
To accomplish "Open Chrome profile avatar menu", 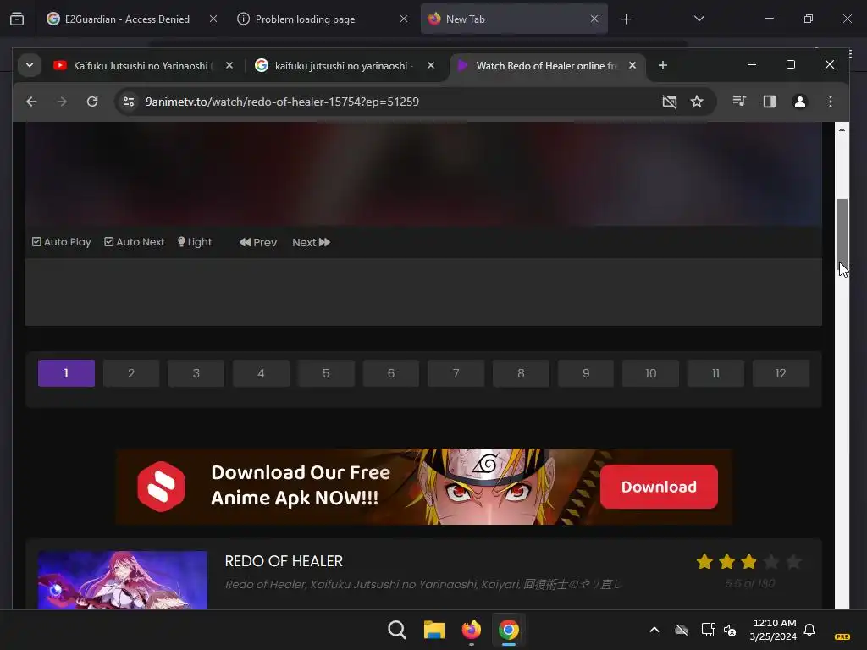I will coord(799,102).
